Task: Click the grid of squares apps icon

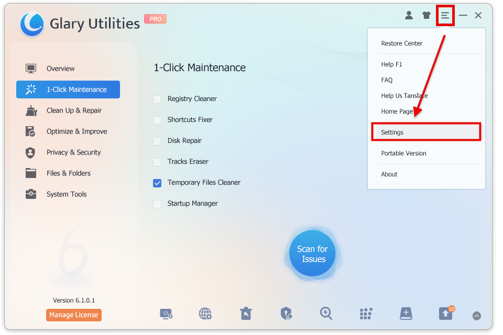Action: pos(366,314)
